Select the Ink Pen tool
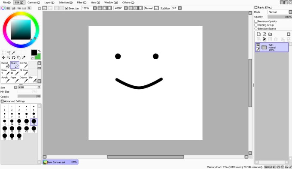 click(24, 65)
